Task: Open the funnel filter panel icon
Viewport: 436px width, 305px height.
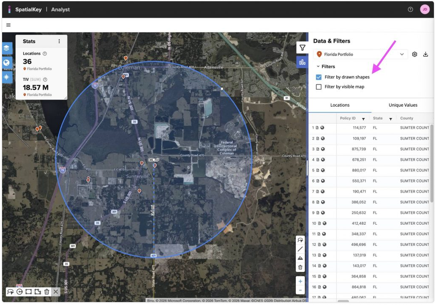Action: [302, 48]
